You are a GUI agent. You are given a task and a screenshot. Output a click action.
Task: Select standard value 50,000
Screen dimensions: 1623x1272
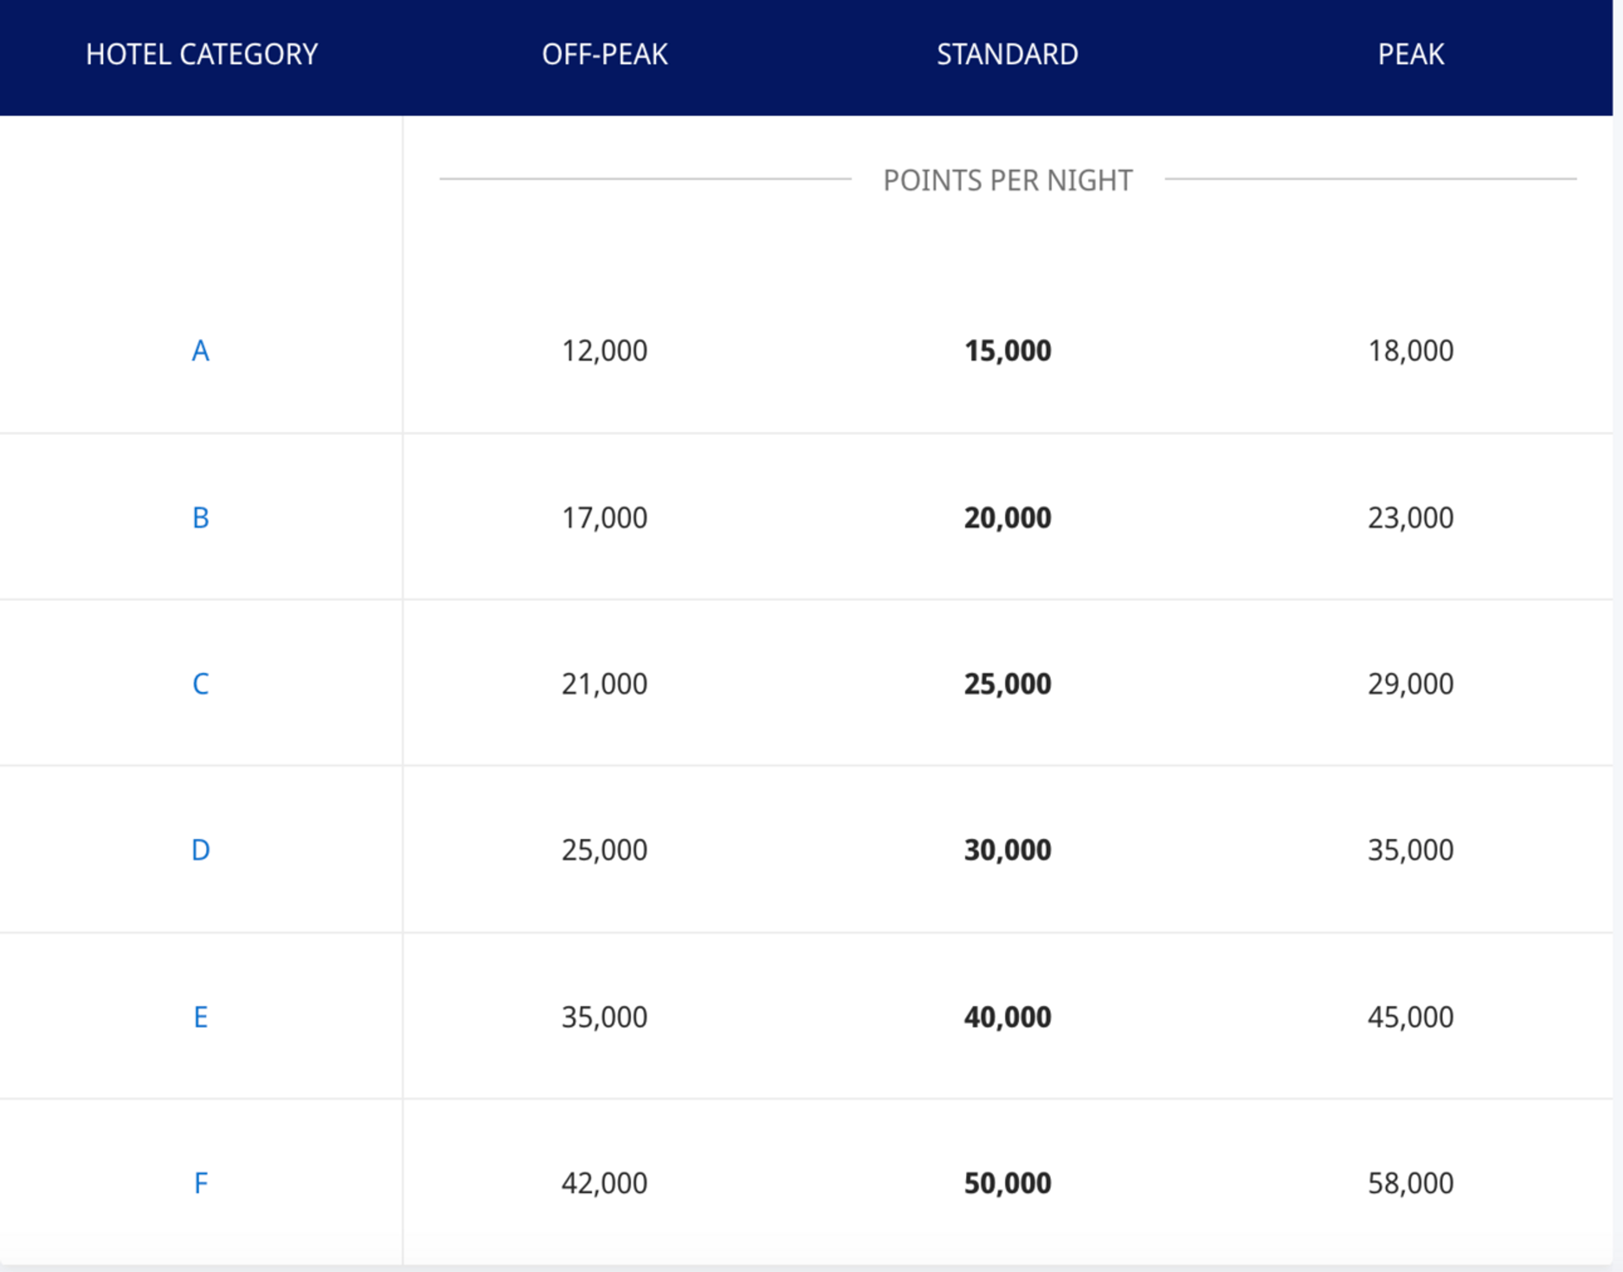point(1008,1182)
